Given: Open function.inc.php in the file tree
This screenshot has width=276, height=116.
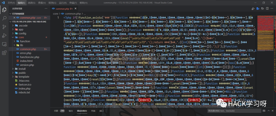Looking at the screenshot, I should [29, 57].
